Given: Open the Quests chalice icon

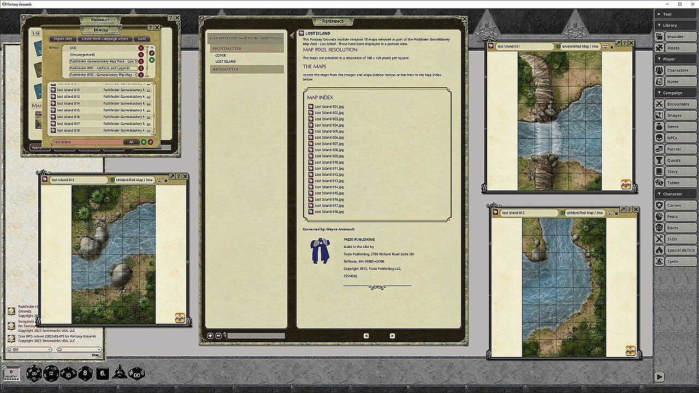Looking at the screenshot, I should click(x=659, y=160).
